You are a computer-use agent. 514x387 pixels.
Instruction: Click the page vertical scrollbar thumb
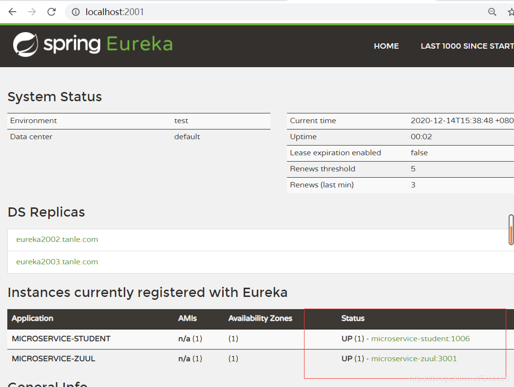point(511,230)
